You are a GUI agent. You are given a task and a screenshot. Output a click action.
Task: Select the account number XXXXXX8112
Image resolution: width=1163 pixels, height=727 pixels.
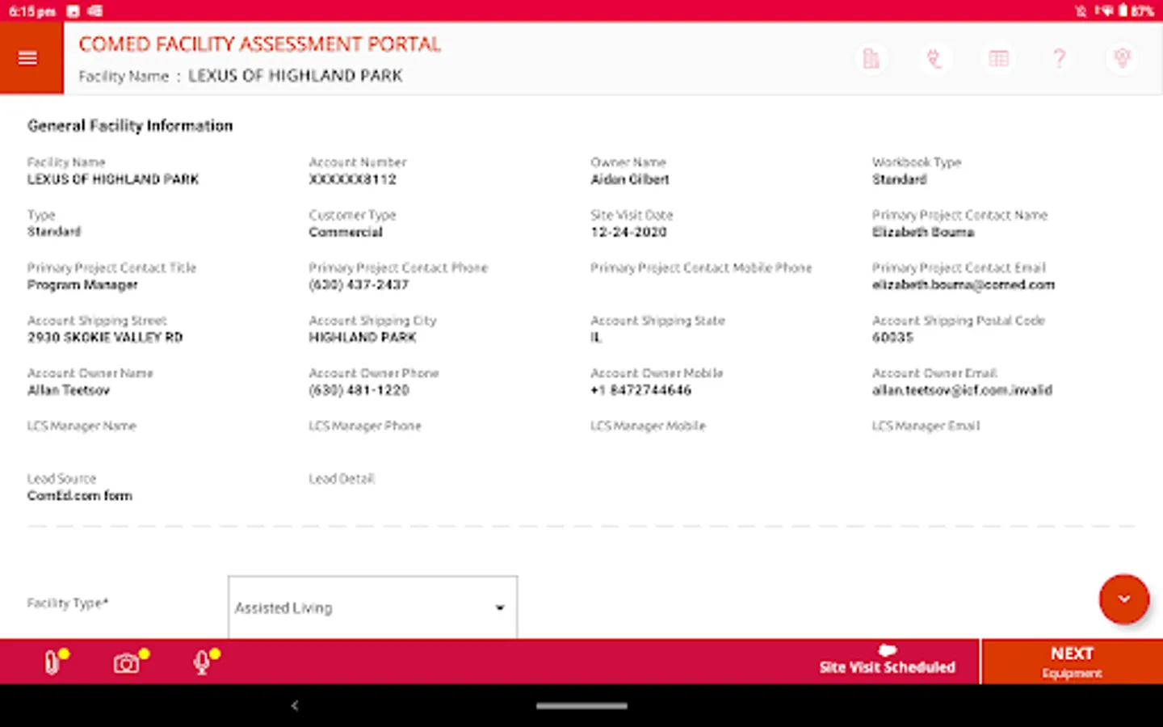coord(352,179)
